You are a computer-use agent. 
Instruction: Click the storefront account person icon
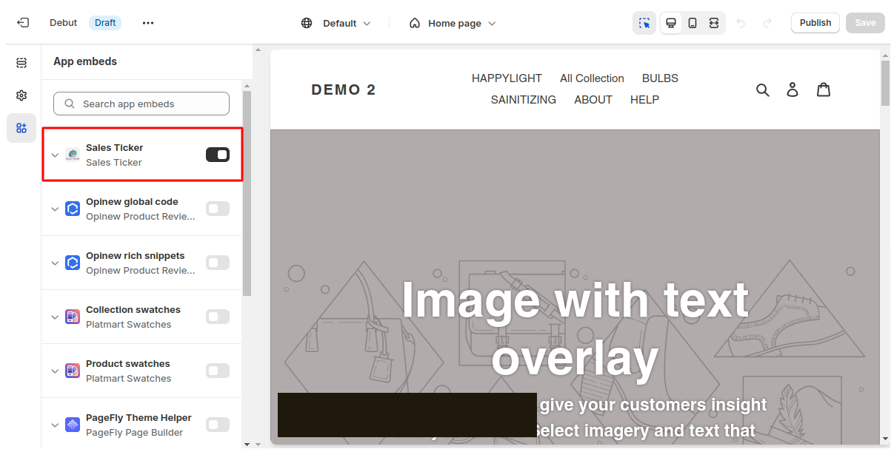pyautogui.click(x=792, y=90)
